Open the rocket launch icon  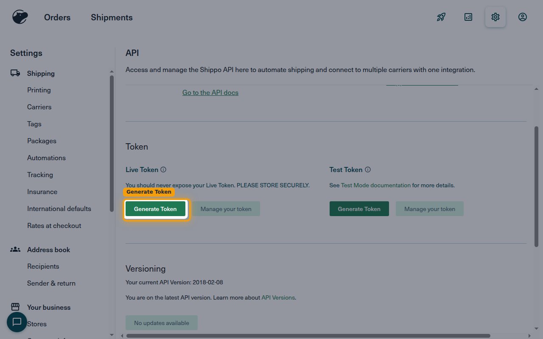tap(441, 17)
